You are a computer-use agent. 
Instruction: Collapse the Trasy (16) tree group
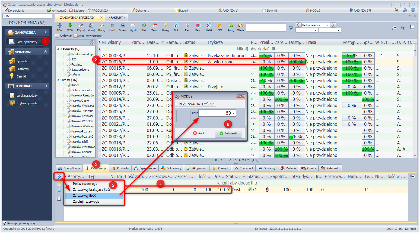[x=58, y=80]
